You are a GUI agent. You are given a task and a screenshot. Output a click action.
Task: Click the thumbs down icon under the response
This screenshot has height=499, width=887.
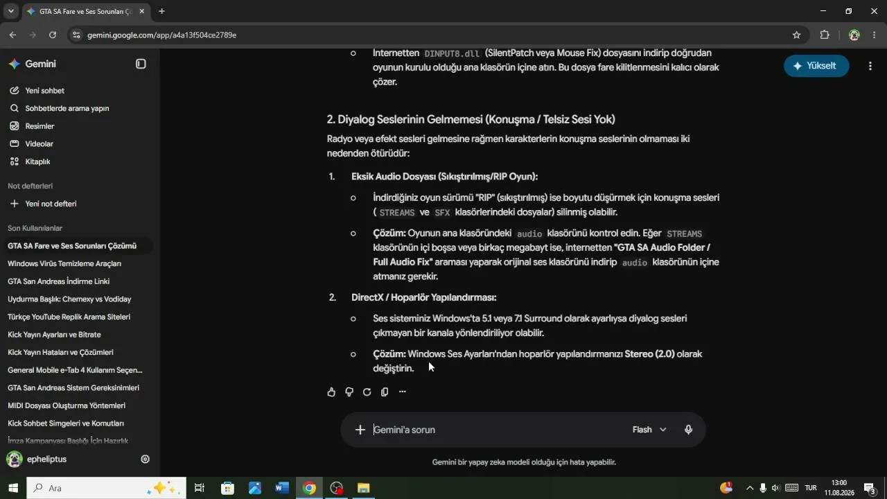click(x=349, y=392)
